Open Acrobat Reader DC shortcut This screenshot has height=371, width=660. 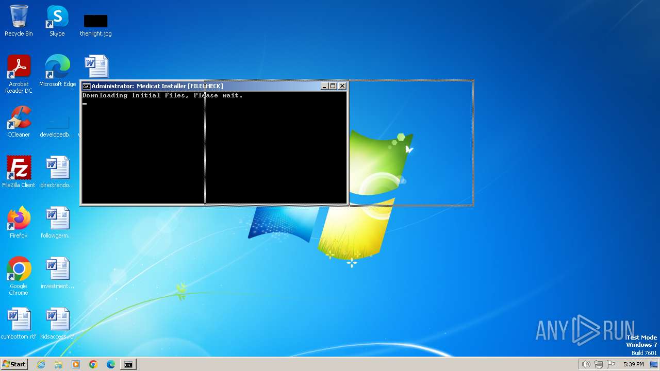point(19,74)
